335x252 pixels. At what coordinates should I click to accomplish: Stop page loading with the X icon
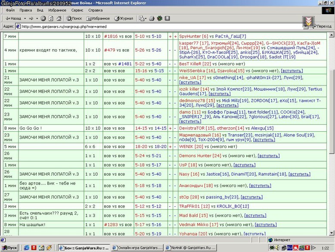click(43, 19)
